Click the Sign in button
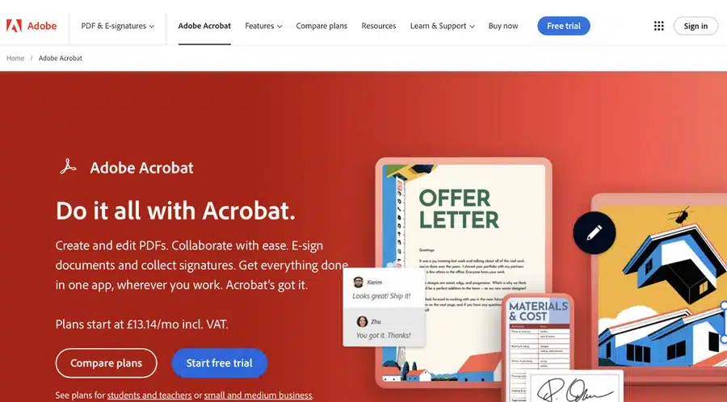 (x=695, y=26)
